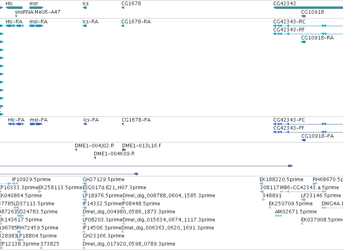Click the shorter purple feature line below it

(69, 174)
